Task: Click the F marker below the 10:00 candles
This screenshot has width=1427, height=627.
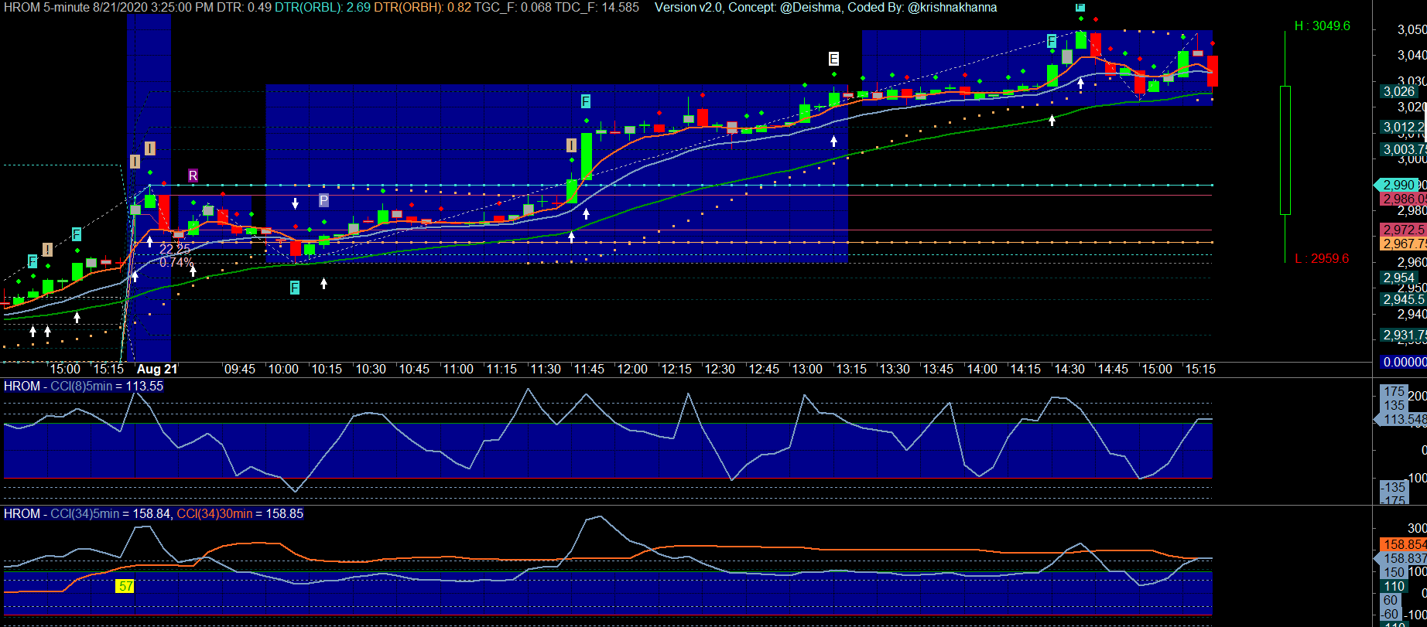Action: coord(294,288)
